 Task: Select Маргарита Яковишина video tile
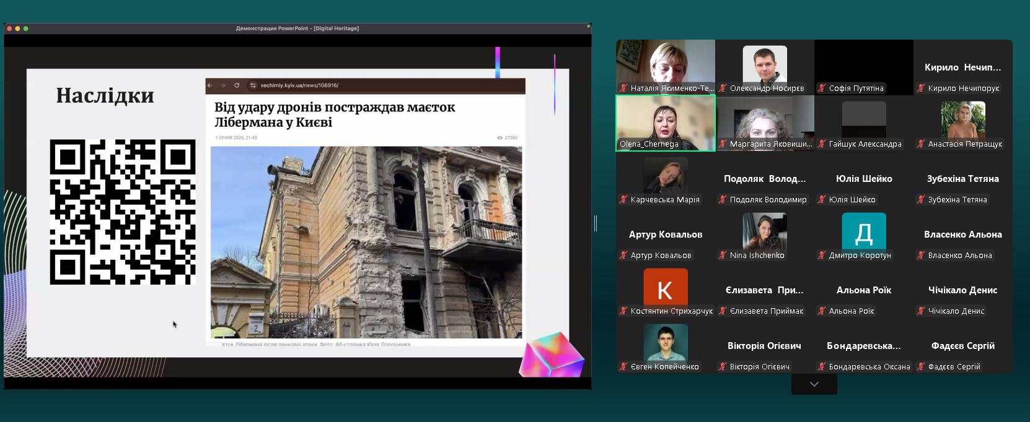click(x=765, y=123)
